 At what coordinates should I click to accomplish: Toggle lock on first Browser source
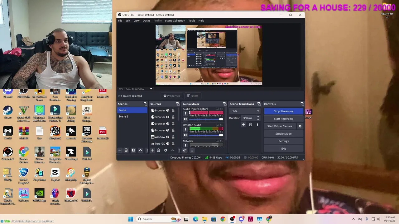(173, 110)
